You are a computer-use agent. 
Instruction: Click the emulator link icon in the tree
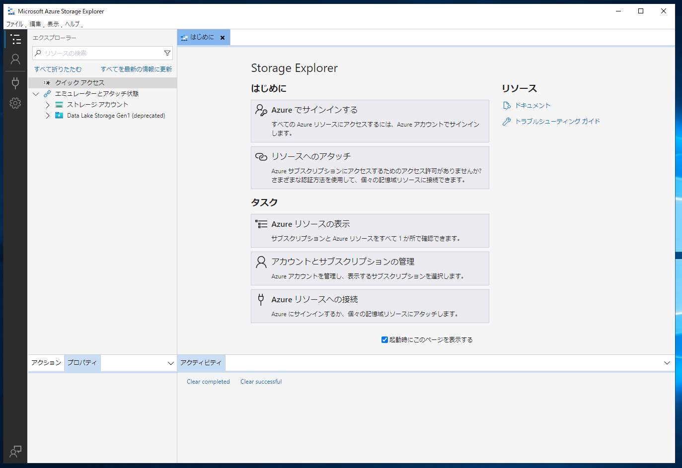[x=47, y=94]
